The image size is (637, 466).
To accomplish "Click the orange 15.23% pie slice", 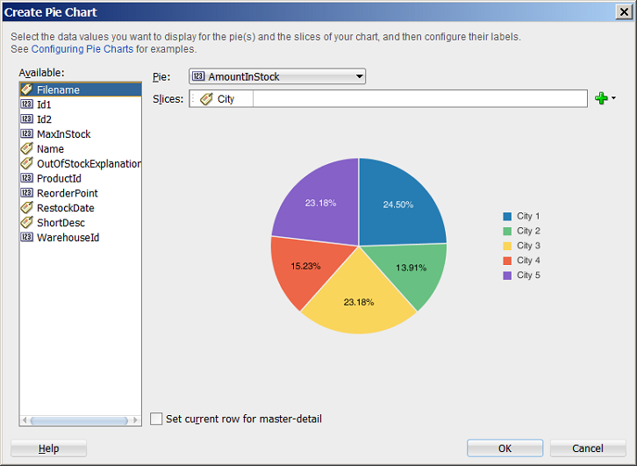I will (305, 266).
